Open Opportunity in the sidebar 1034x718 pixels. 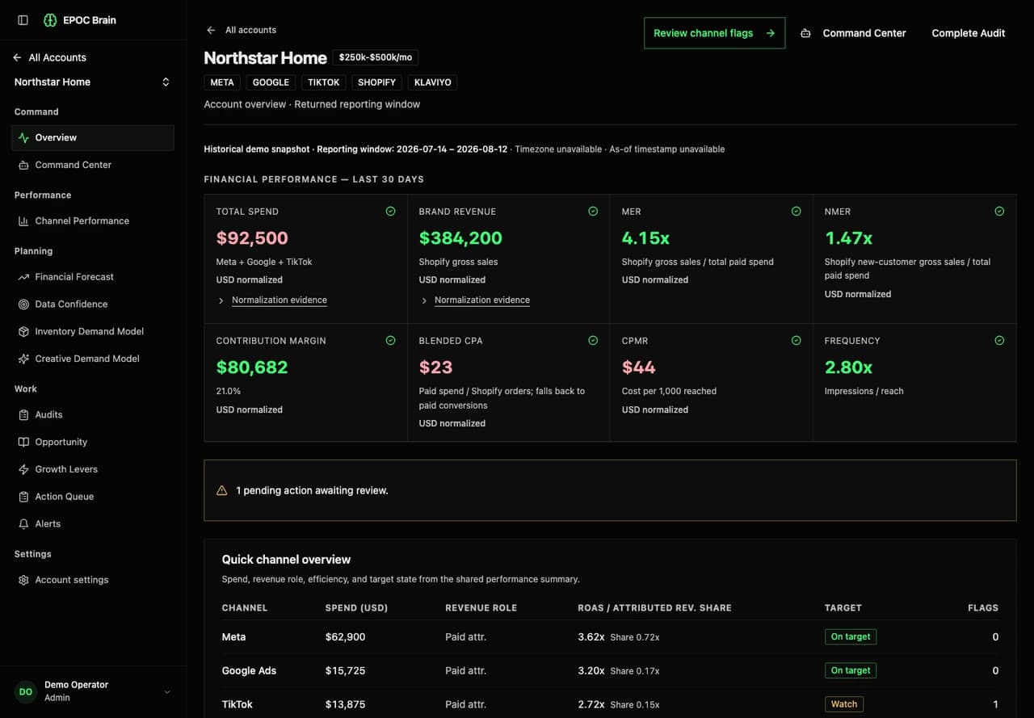(x=93, y=442)
